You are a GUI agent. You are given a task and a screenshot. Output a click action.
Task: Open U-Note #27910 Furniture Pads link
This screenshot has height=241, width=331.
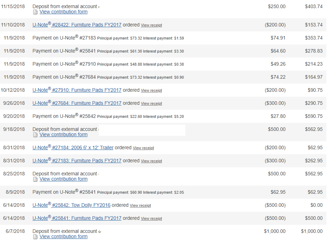[x=77, y=90]
